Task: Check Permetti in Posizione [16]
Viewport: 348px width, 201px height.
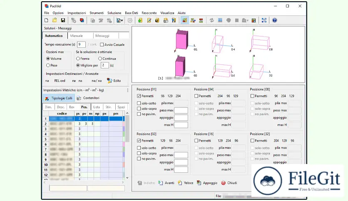Action: click(196, 140)
